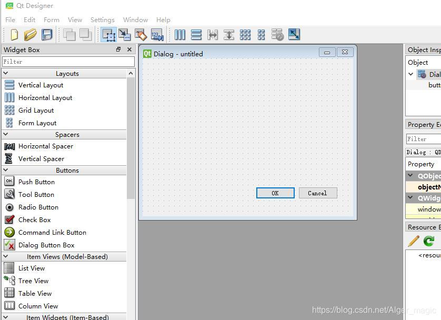Open the Form menu
441x320 pixels.
[52, 19]
